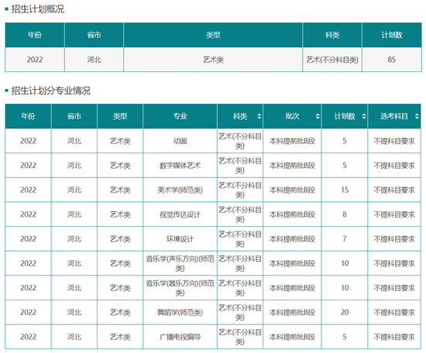Viewport: 426px width, 353px height.
Task: Sort by the 选考科目 column arrows
Action: click(417, 116)
